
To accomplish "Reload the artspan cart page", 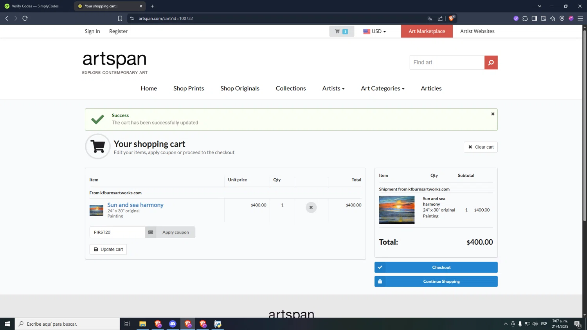I will click(x=25, y=18).
